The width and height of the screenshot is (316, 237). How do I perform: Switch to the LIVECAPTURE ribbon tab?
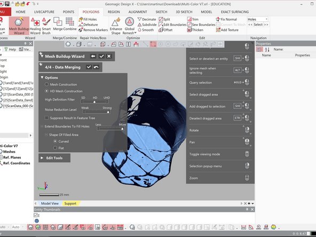pos(44,12)
